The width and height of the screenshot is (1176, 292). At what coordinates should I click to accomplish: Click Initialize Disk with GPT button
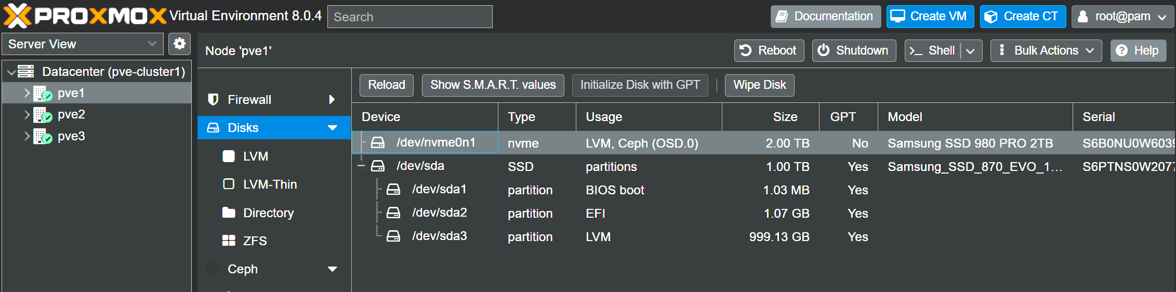pos(640,85)
